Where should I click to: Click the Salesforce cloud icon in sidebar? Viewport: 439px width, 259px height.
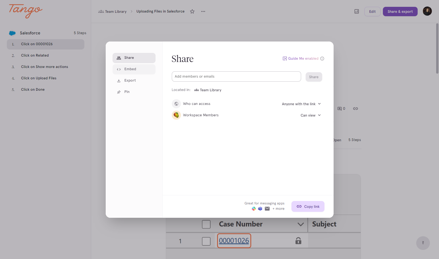coord(12,33)
